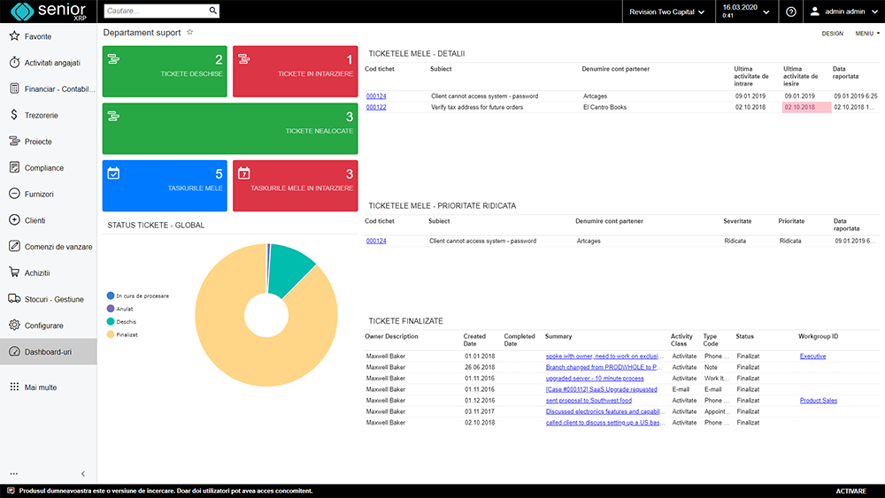Click the ACTIVARE button

(851, 491)
